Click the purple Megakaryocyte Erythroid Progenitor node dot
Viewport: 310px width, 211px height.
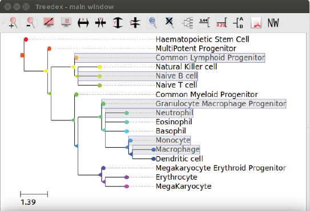pos(103,168)
